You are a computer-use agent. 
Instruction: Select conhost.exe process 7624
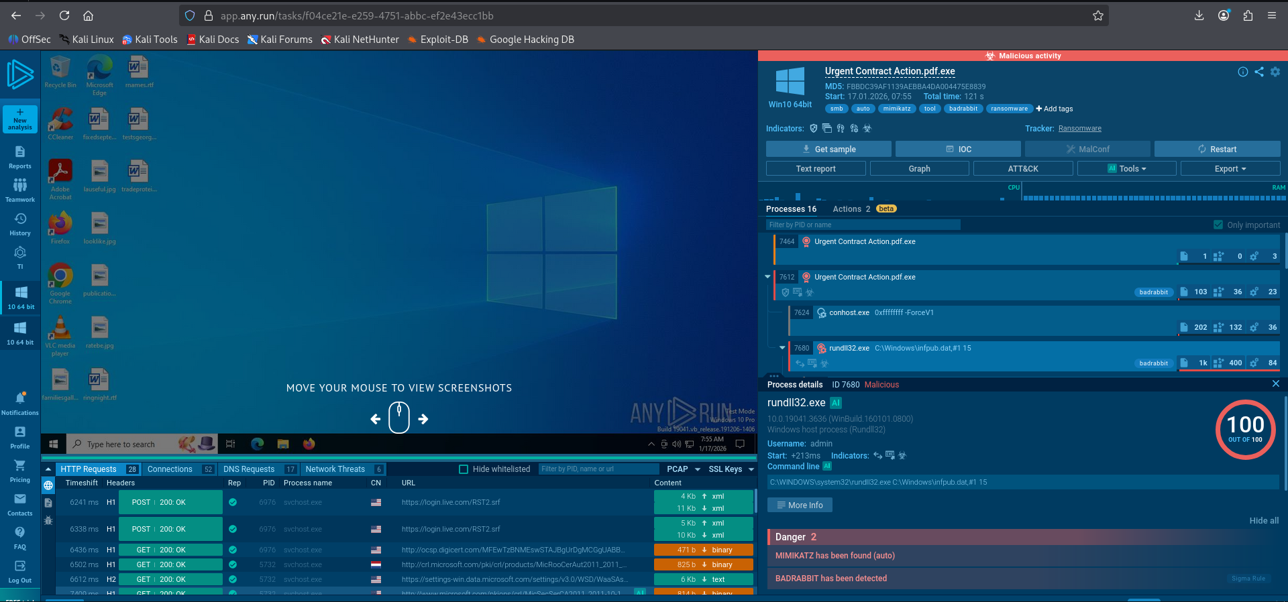[1034, 320]
